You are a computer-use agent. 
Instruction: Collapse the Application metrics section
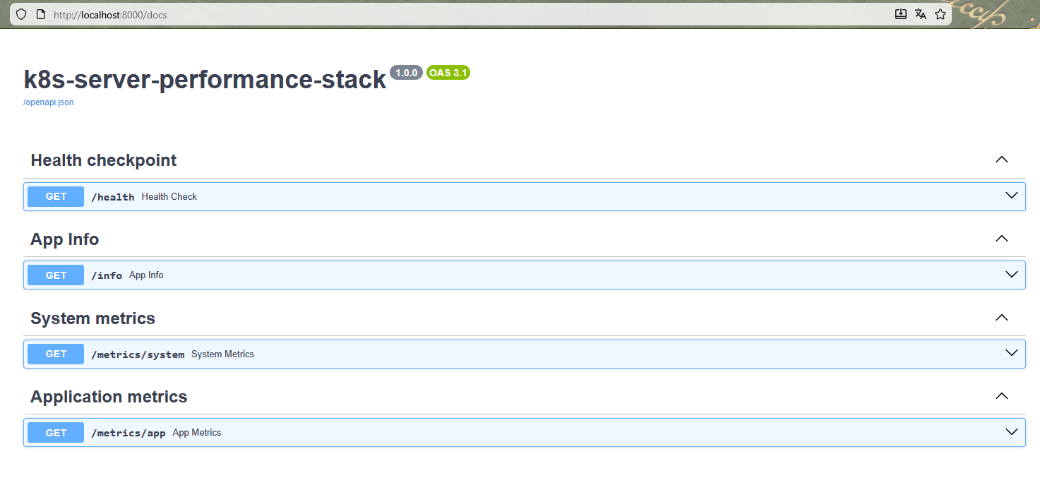coord(1001,397)
